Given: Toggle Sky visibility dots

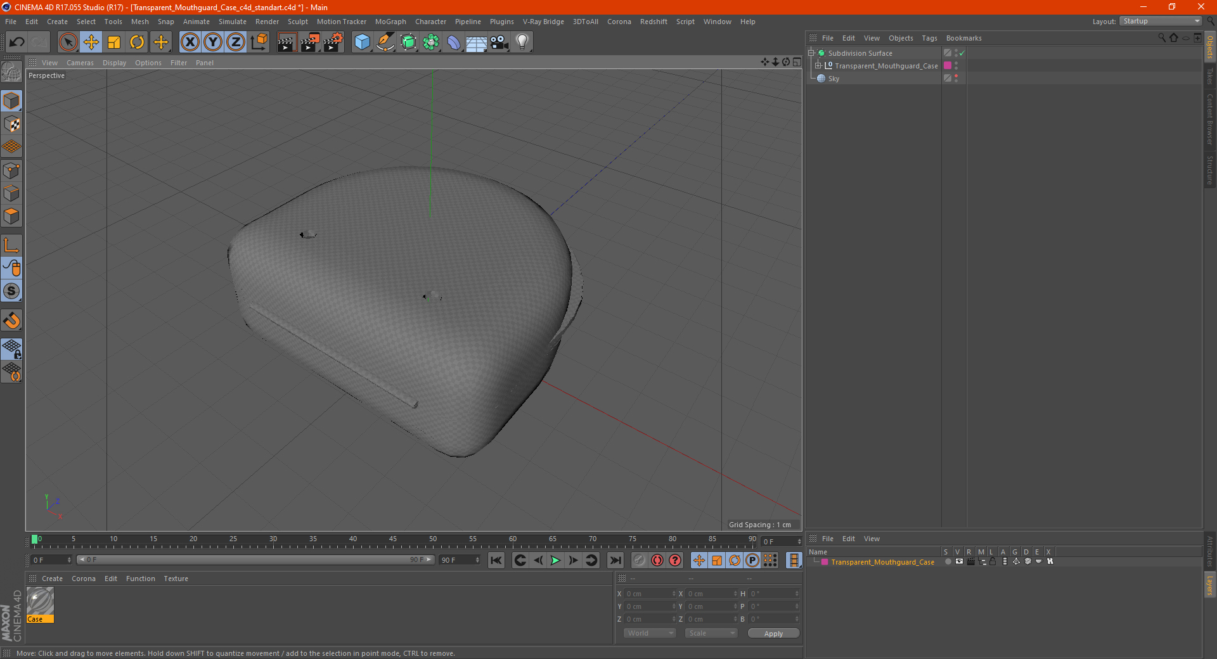Looking at the screenshot, I should click(956, 78).
